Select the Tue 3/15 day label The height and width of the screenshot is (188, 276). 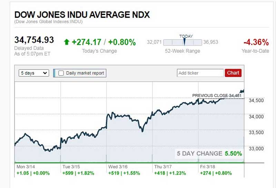tap(71, 167)
